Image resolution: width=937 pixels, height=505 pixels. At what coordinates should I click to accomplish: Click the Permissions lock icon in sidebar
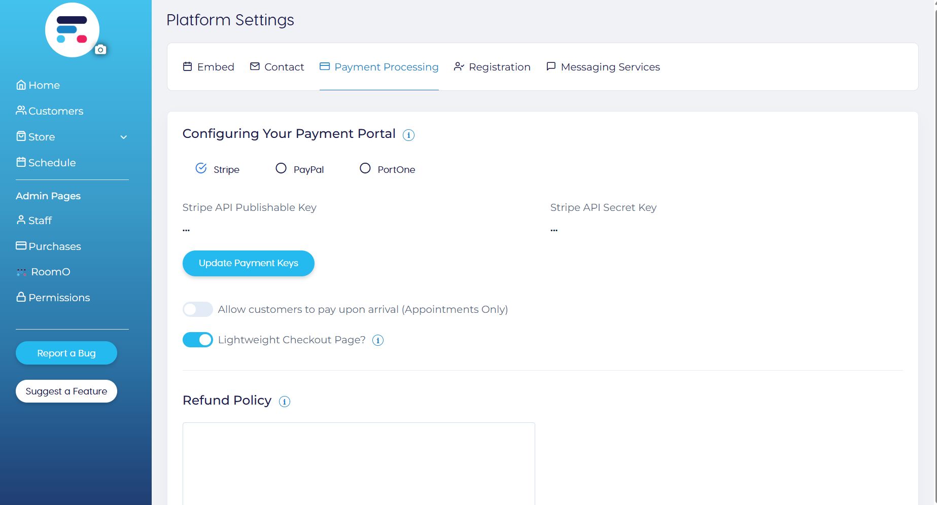(21, 297)
